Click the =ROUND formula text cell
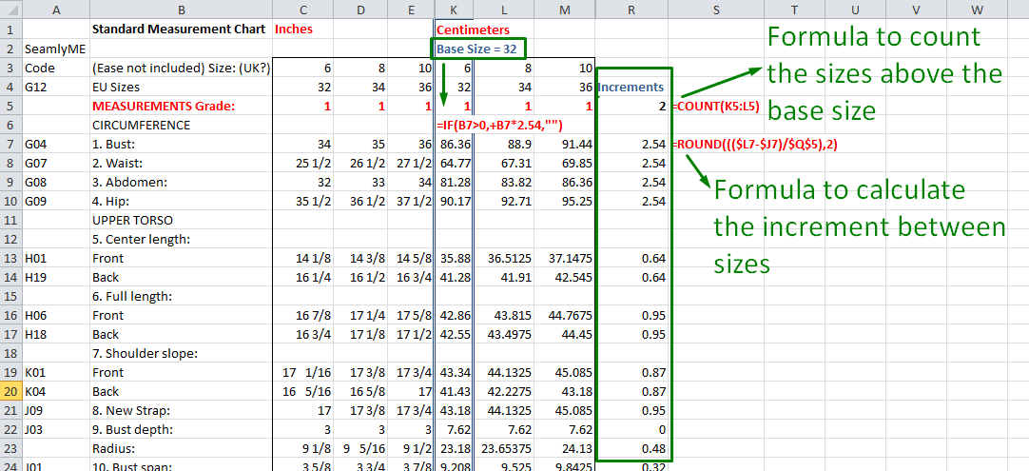This screenshot has height=471, width=1029. (756, 144)
